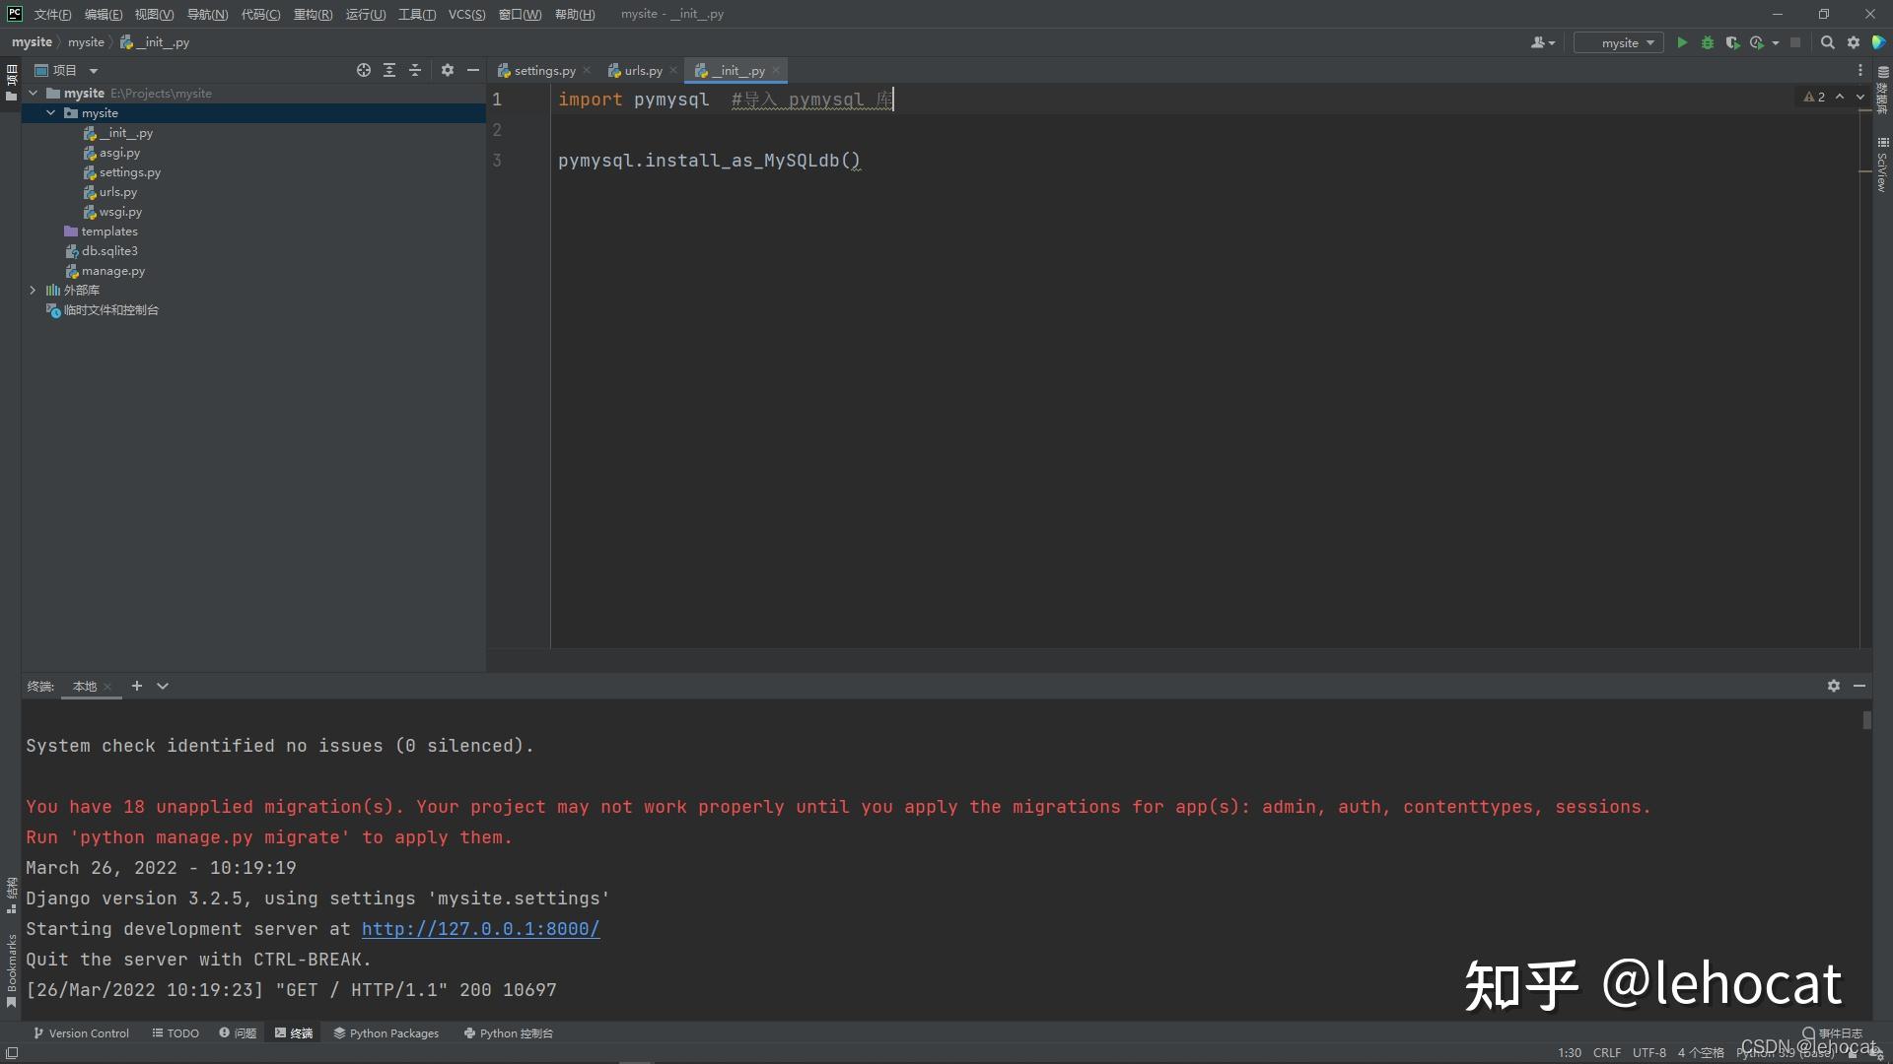The height and width of the screenshot is (1064, 1893).
Task: Open the terminal panel settings gear
Action: [x=1833, y=686]
